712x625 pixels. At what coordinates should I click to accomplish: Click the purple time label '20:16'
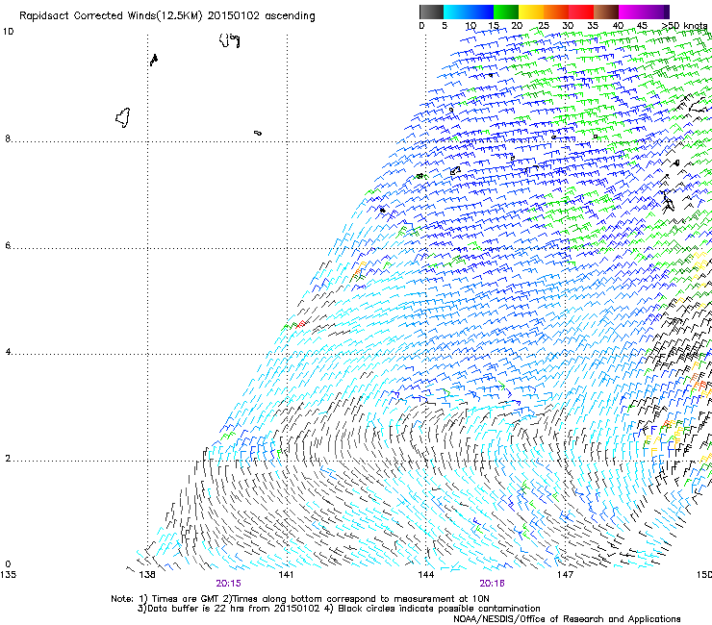point(493,584)
